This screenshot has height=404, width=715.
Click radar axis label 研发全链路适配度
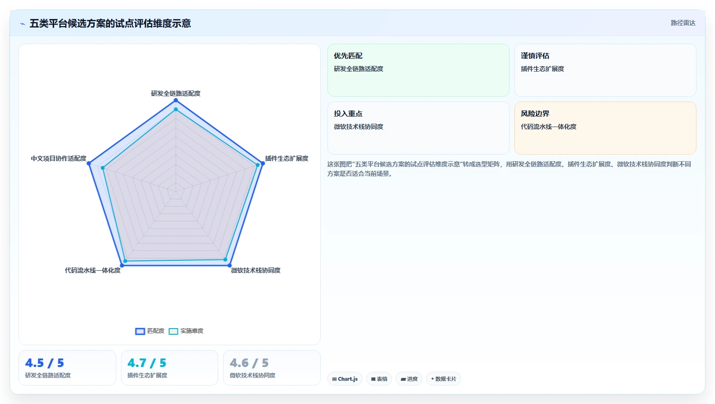click(x=176, y=93)
